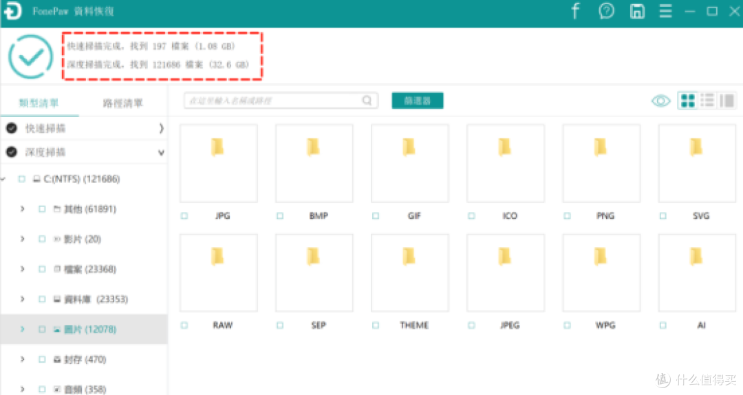Tick the AI folder checkbox
The width and height of the screenshot is (743, 395).
[x=663, y=325]
